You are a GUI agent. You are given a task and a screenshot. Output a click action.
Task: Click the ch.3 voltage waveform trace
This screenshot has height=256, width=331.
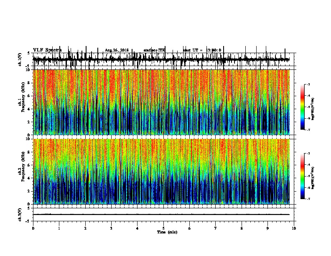pyautogui.click(x=161, y=215)
